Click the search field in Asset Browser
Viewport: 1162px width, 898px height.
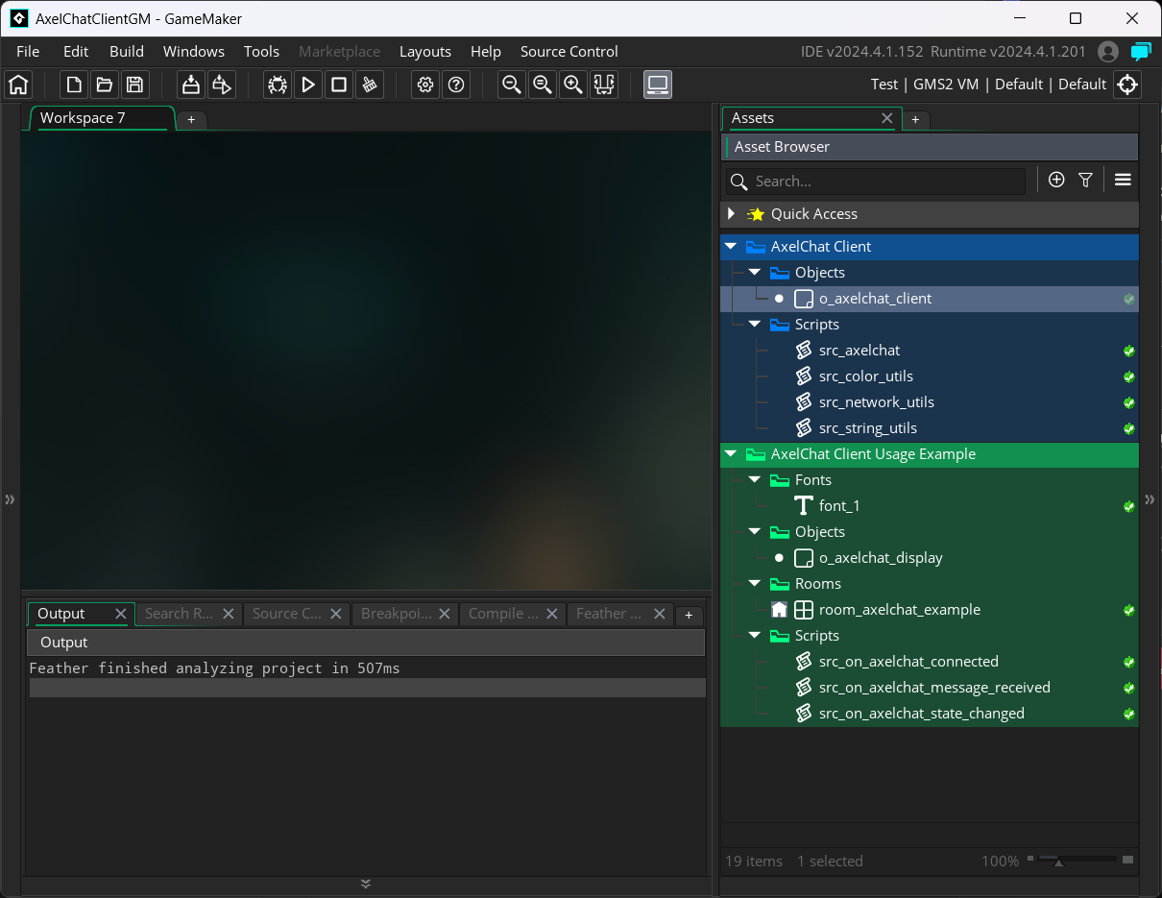pyautogui.click(x=876, y=182)
